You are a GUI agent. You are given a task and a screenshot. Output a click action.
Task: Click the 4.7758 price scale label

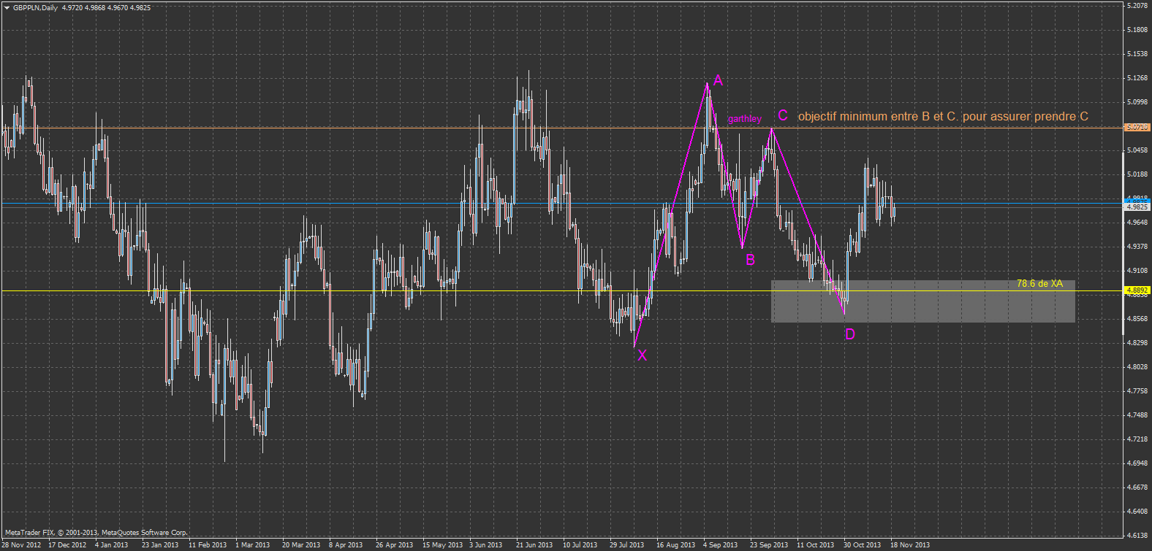[x=1137, y=391]
